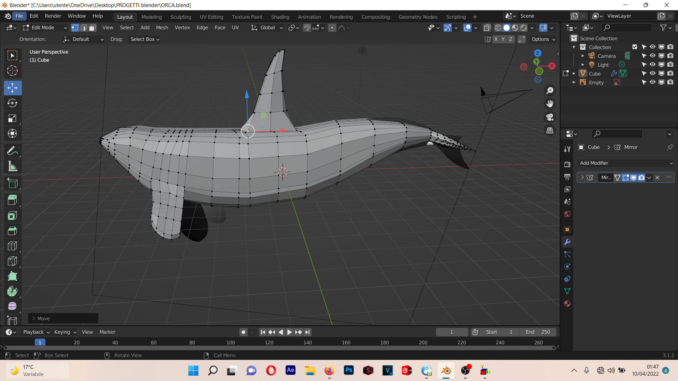This screenshot has height=381, width=678.
Task: Switch to the UV Editing workspace tab
Action: click(x=211, y=17)
